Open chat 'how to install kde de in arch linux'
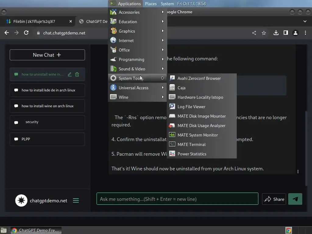The height and width of the screenshot is (234, 312). point(47,90)
